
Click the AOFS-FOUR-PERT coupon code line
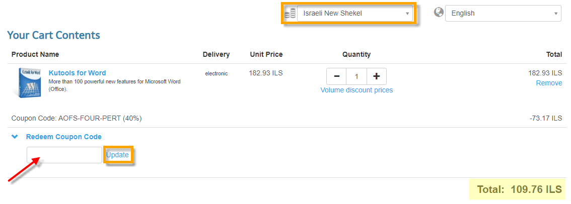(x=76, y=119)
